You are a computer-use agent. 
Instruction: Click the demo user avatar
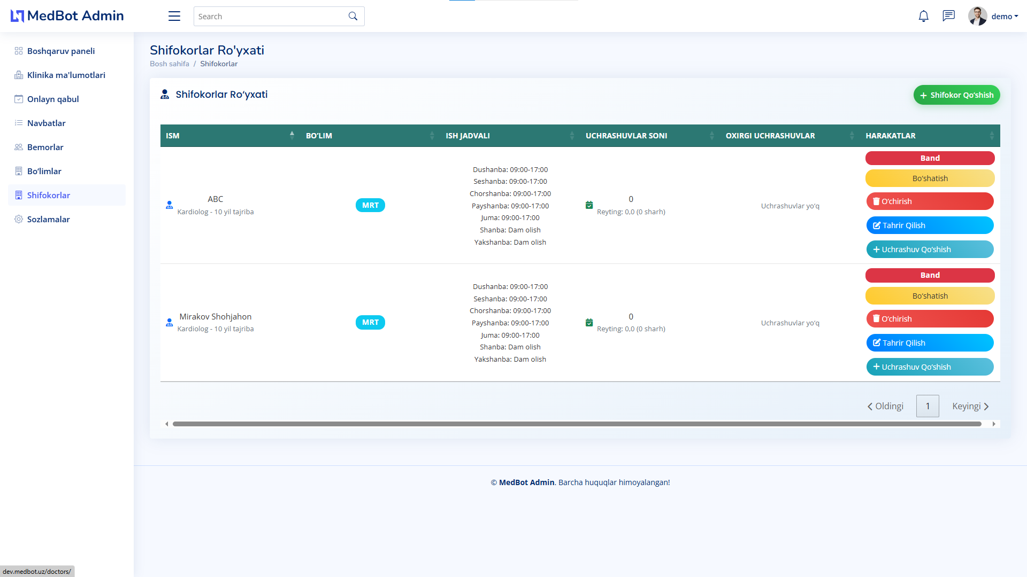(977, 16)
